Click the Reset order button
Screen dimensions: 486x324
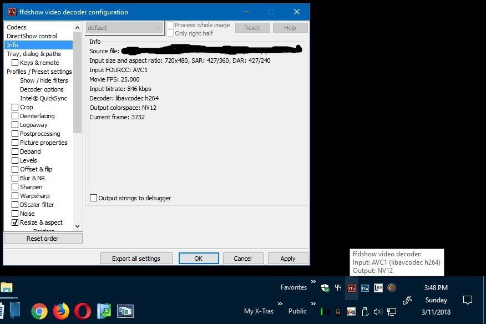pyautogui.click(x=43, y=239)
